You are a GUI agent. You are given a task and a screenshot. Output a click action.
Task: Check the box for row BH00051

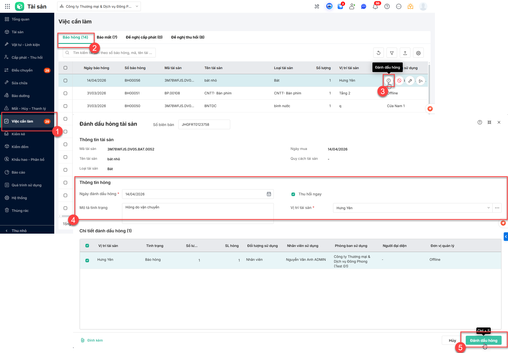pos(65,93)
